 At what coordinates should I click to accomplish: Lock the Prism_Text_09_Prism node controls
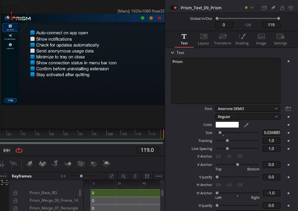282,8
